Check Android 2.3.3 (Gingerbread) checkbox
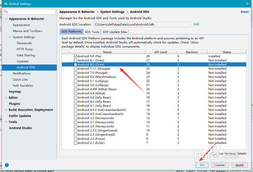Viewport: 253px width, 172px height. coord(75,131)
